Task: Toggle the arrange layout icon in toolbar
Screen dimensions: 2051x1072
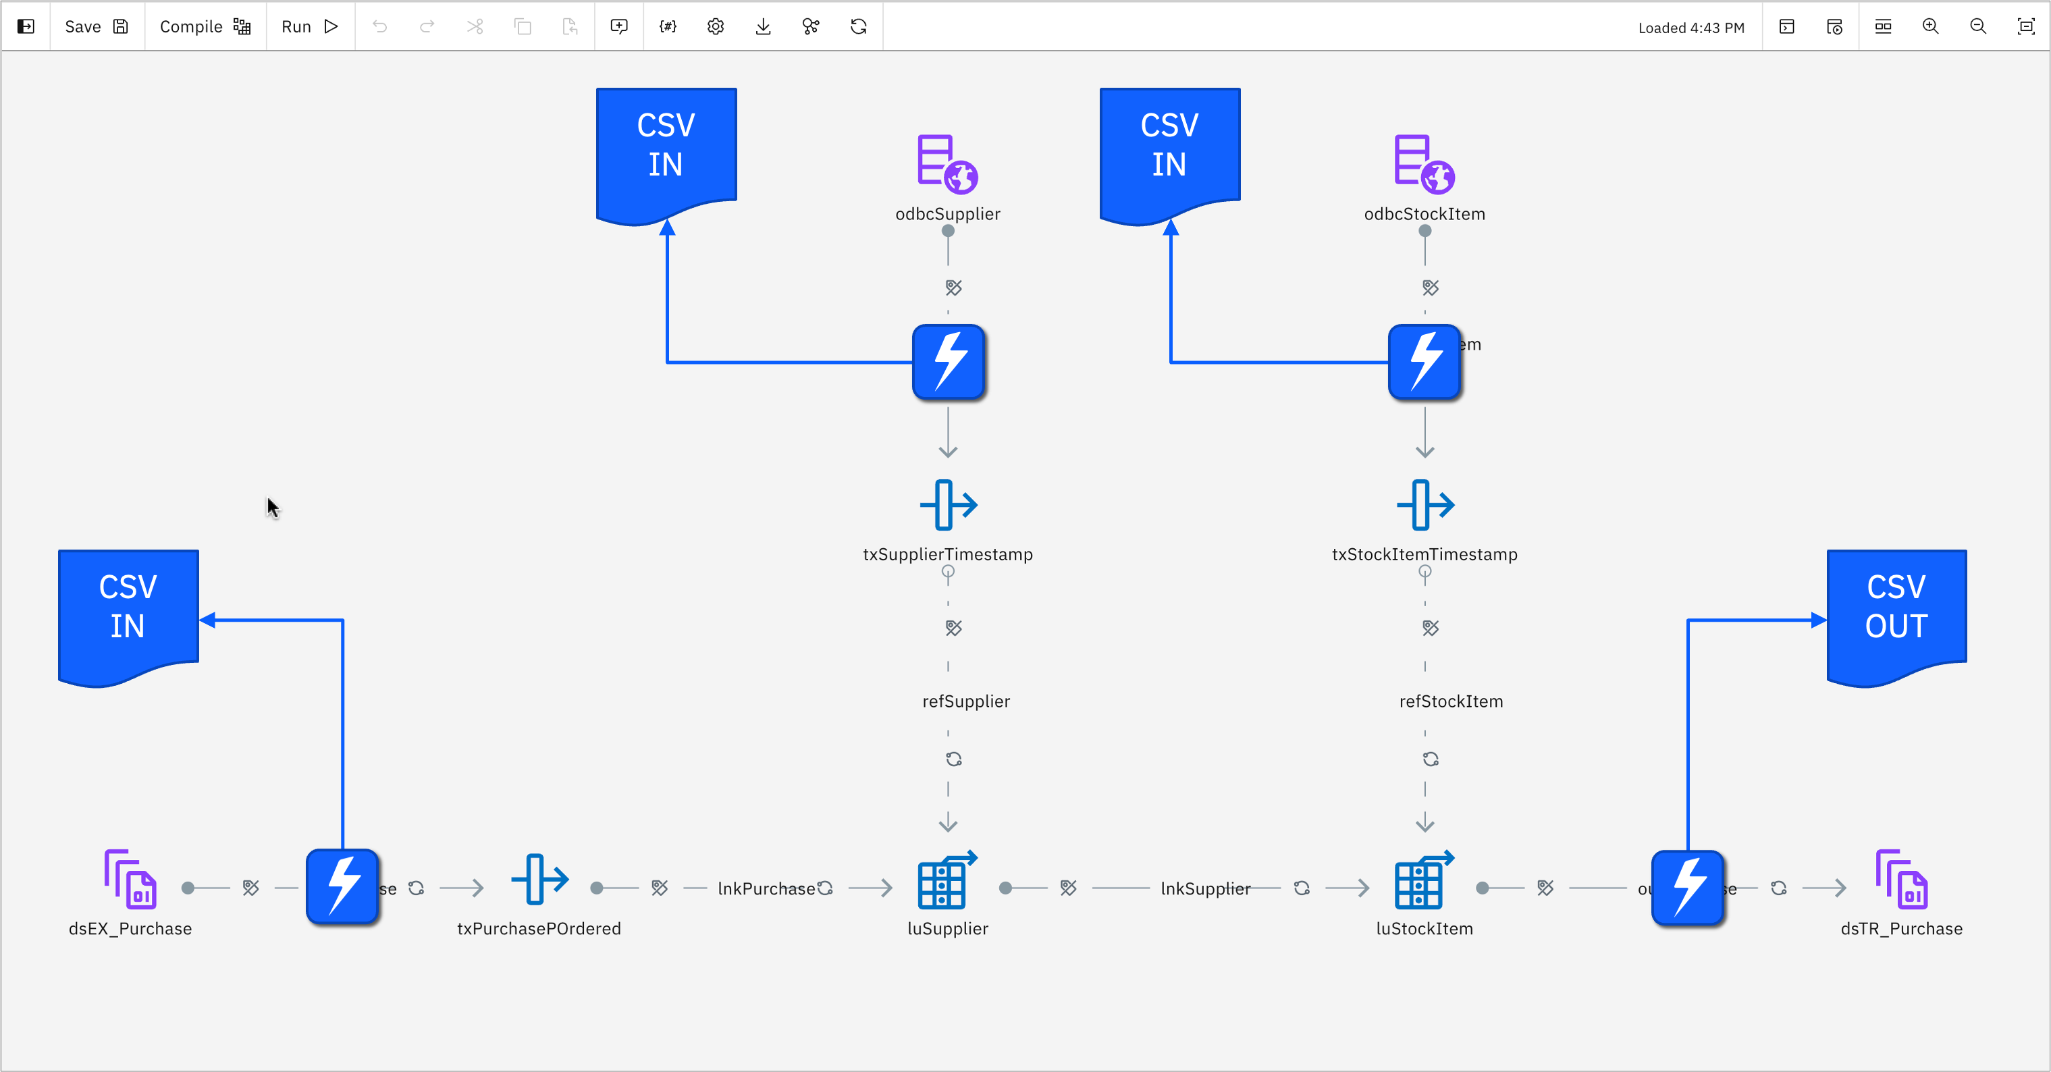Action: tap(1882, 26)
